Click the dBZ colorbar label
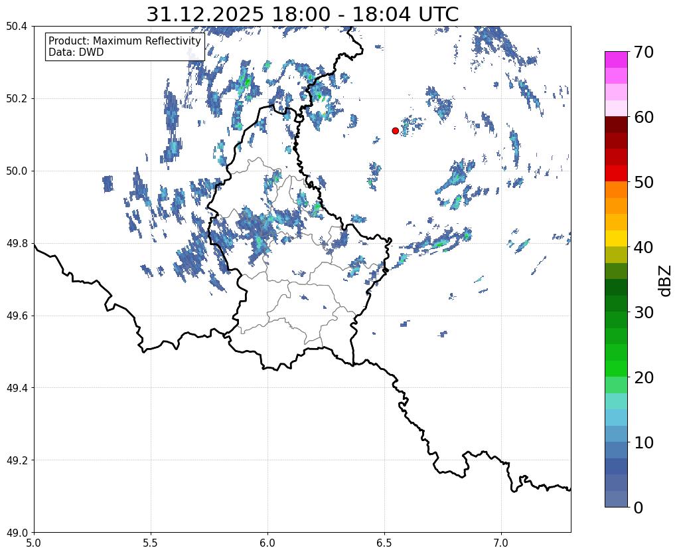The width and height of the screenshot is (679, 554). 666,280
